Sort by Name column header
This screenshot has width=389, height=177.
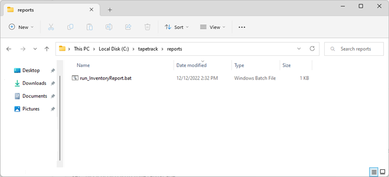(83, 65)
